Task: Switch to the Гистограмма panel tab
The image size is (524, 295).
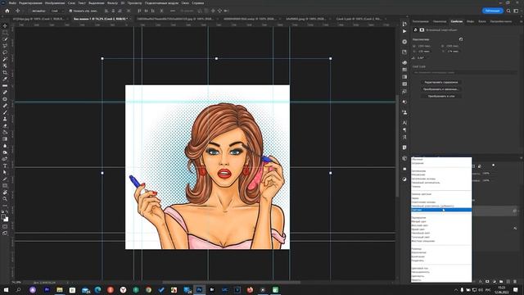Action: pyautogui.click(x=420, y=21)
